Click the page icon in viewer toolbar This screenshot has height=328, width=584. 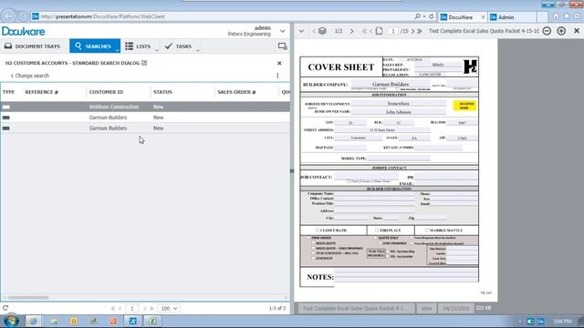[x=380, y=31]
